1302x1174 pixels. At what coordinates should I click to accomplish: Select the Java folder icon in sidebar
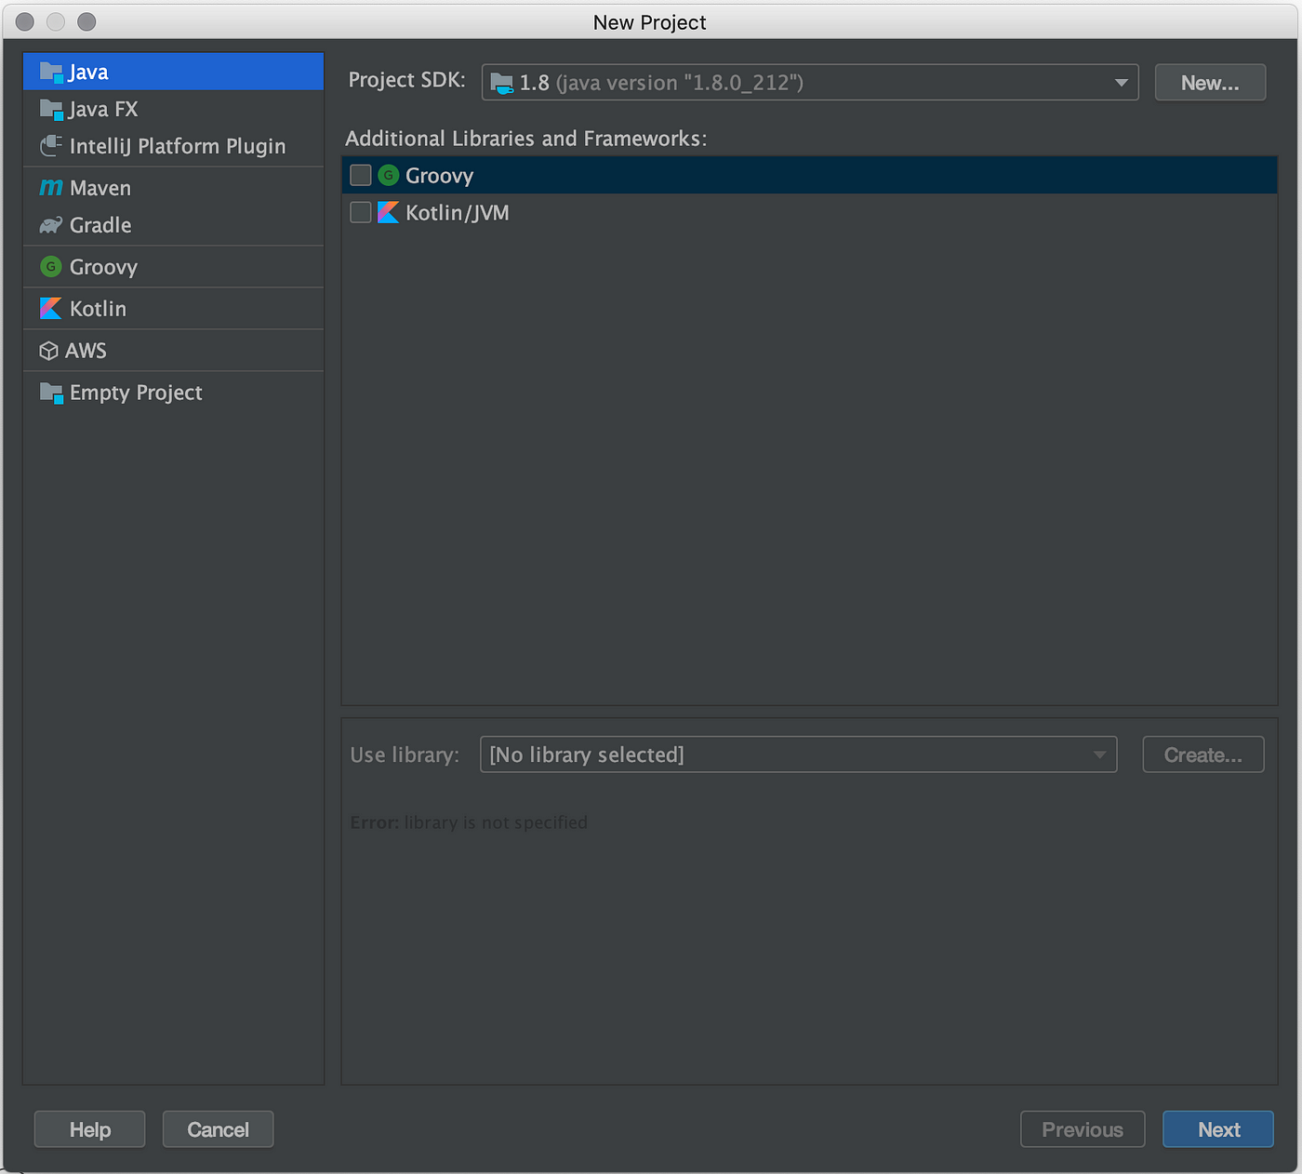click(x=51, y=72)
